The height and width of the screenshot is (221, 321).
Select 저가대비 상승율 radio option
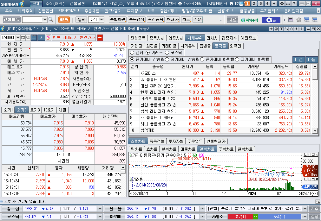[167, 60]
